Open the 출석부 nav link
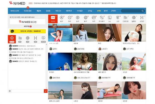 (106, 11)
